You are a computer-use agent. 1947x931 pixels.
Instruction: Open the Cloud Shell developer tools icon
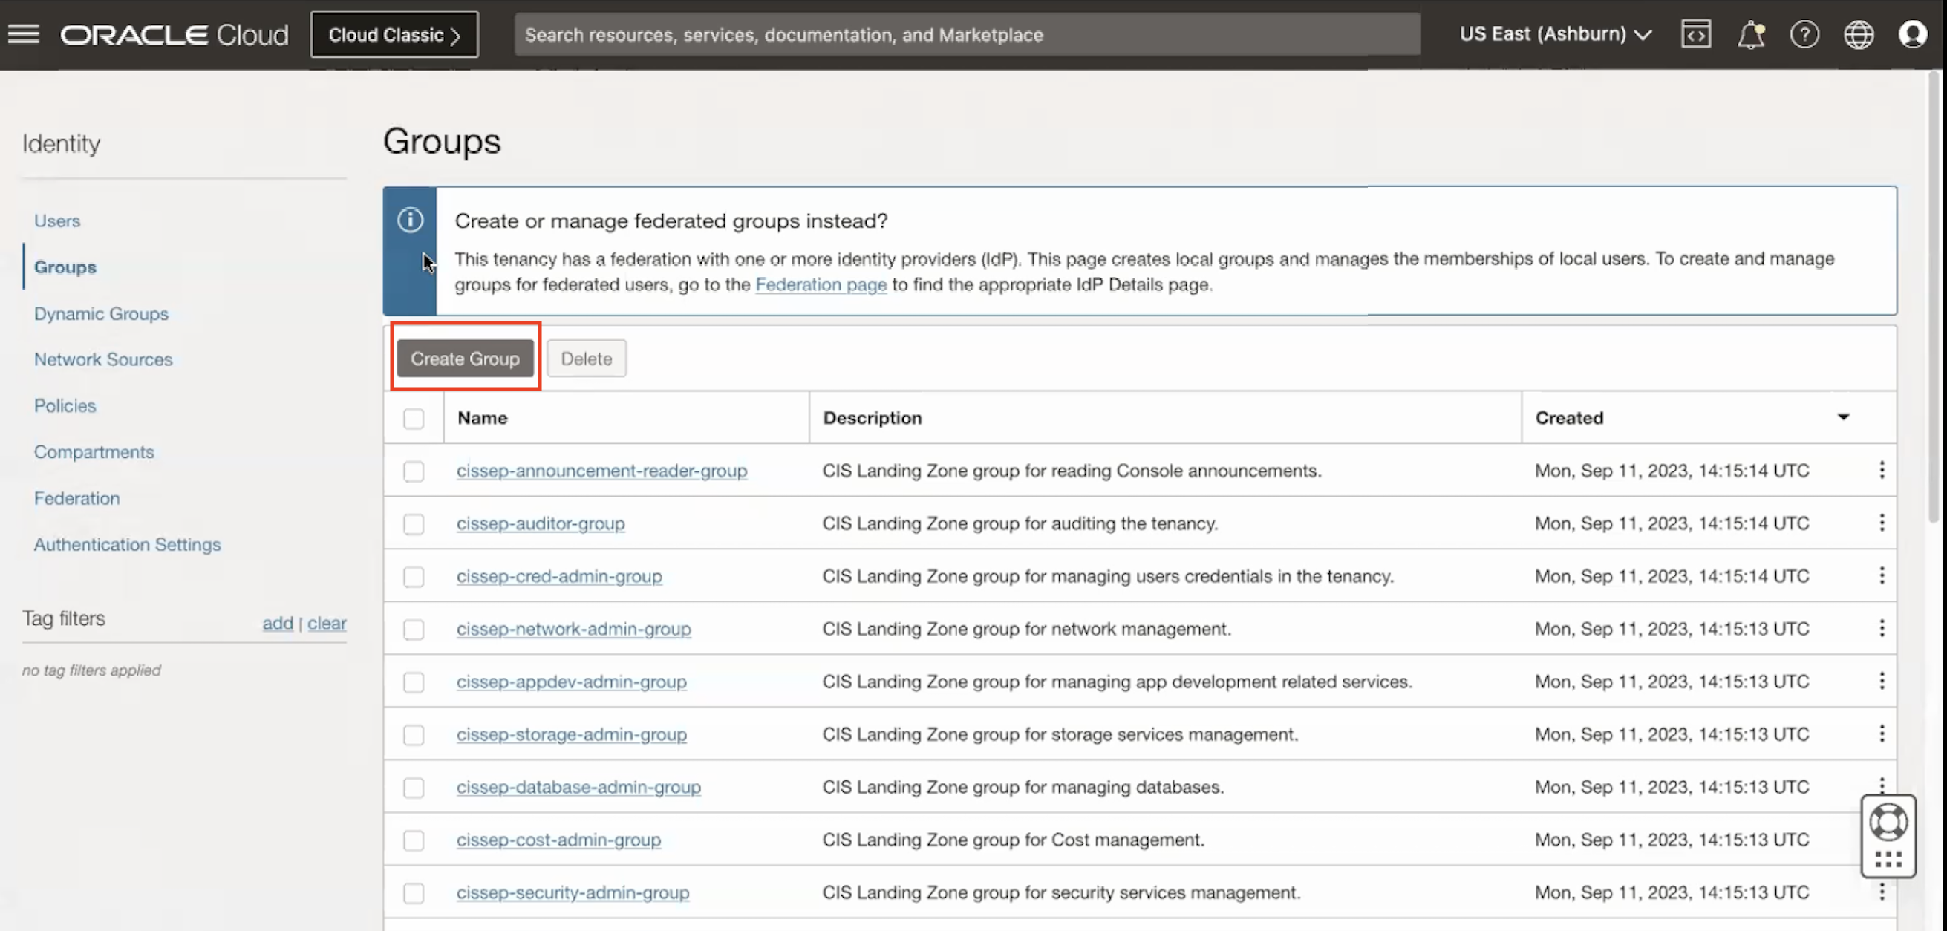coord(1696,34)
